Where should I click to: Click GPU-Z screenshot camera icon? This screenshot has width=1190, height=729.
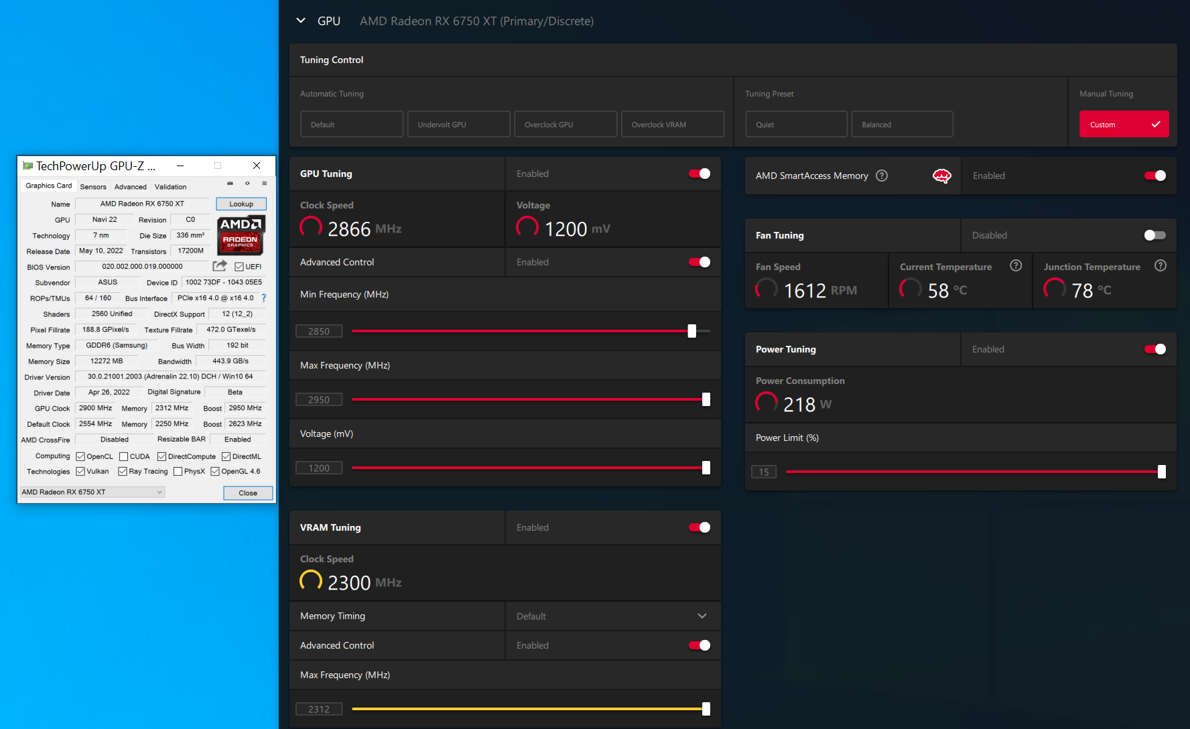pos(230,183)
